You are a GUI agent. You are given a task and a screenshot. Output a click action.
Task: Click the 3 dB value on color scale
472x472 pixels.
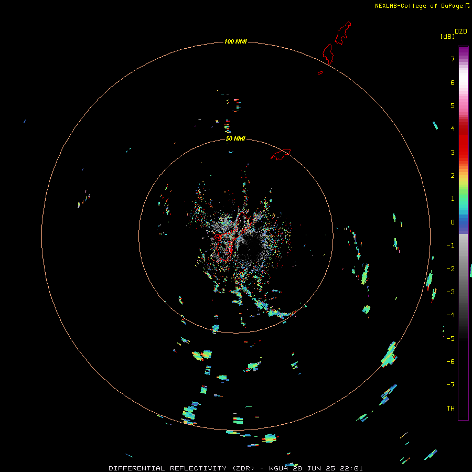(x=453, y=152)
